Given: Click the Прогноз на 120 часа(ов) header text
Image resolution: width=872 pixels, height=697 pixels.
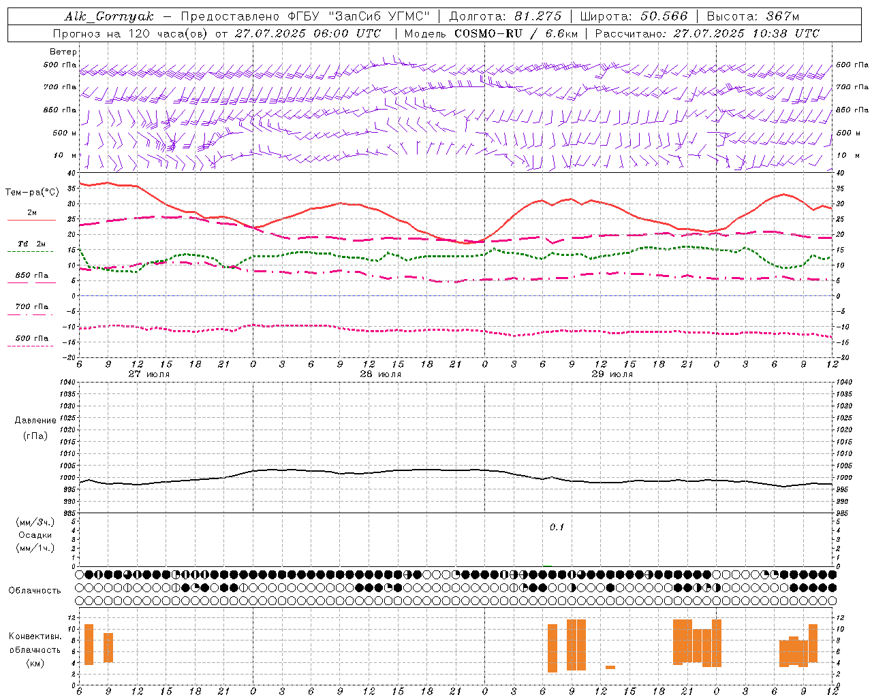Looking at the screenshot, I should (131, 33).
